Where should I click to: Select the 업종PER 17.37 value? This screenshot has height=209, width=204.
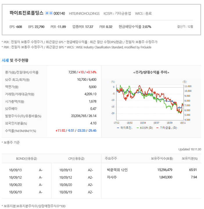(83, 27)
